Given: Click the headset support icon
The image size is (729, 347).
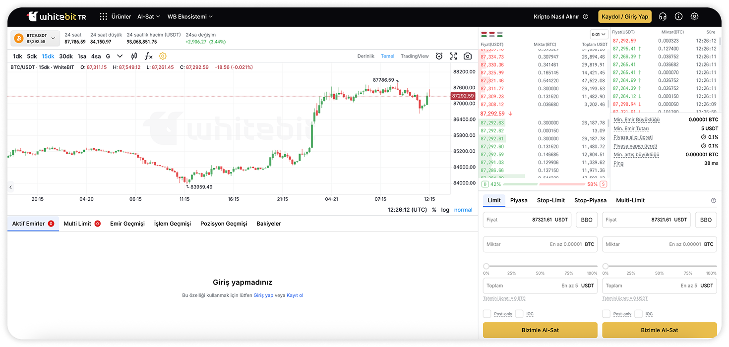Looking at the screenshot, I should tap(663, 16).
